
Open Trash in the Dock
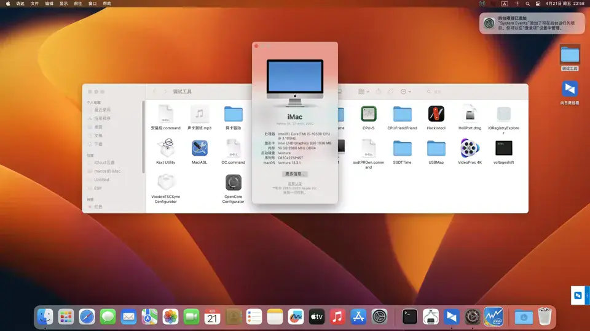pos(545,317)
